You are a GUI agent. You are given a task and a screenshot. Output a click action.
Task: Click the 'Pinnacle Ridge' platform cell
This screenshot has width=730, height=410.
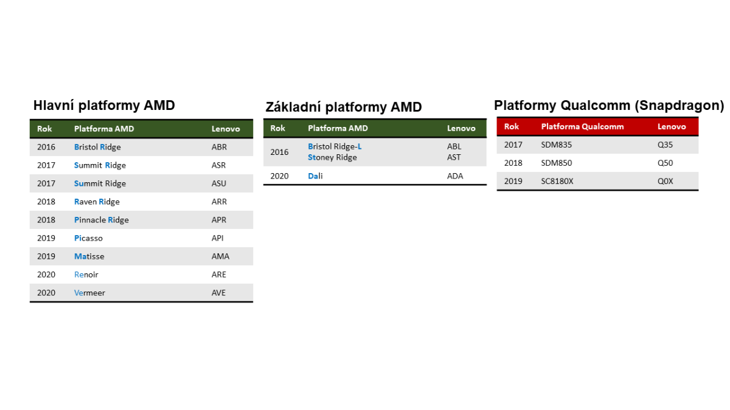[x=102, y=220]
